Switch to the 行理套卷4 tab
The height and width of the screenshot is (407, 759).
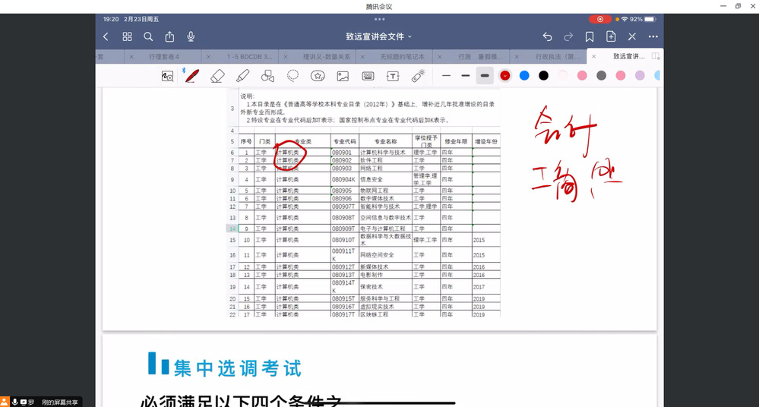(164, 57)
